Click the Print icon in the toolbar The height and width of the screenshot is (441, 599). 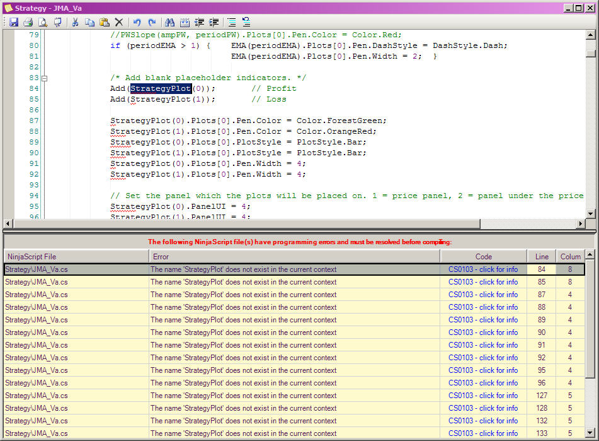(28, 22)
